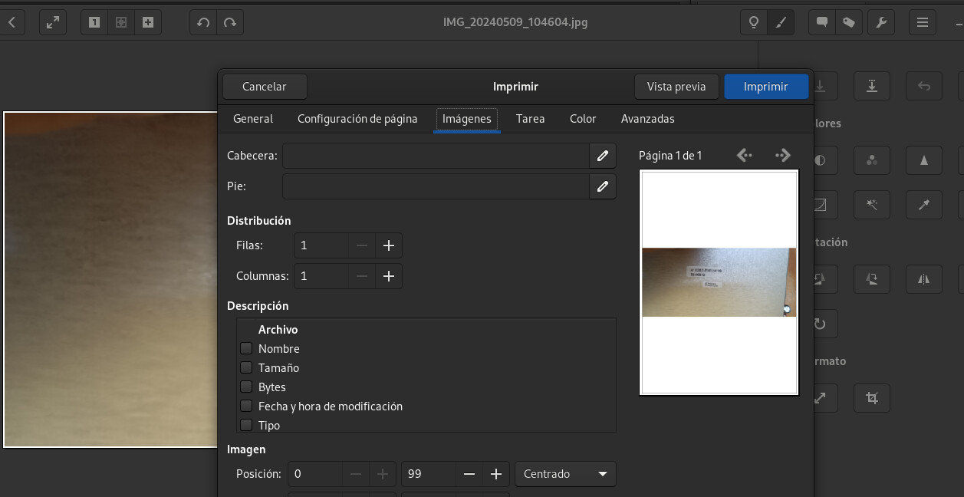Screen dimensions: 964x497
Task: Increase the Filas value with plus
Action: tap(389, 245)
